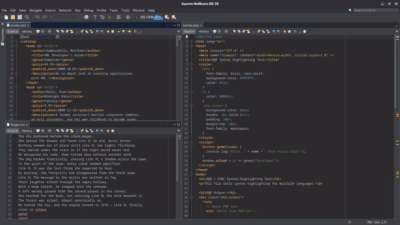Start macro recording with the red record icon
Viewport: 400px width, 225px height.
(x=108, y=31)
